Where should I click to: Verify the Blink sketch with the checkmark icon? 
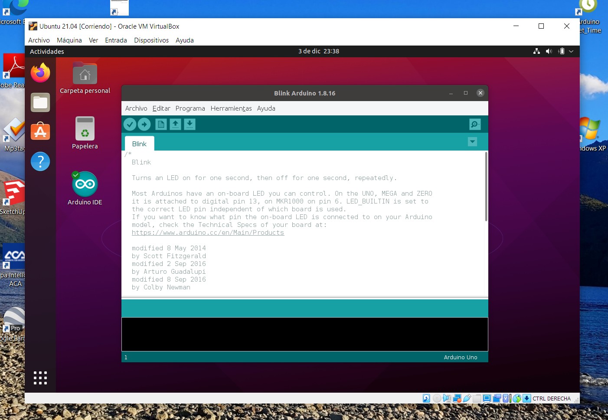coord(130,124)
